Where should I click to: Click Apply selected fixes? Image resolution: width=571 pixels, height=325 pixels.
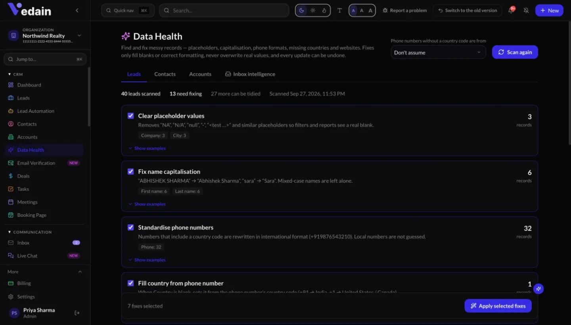[x=498, y=306]
